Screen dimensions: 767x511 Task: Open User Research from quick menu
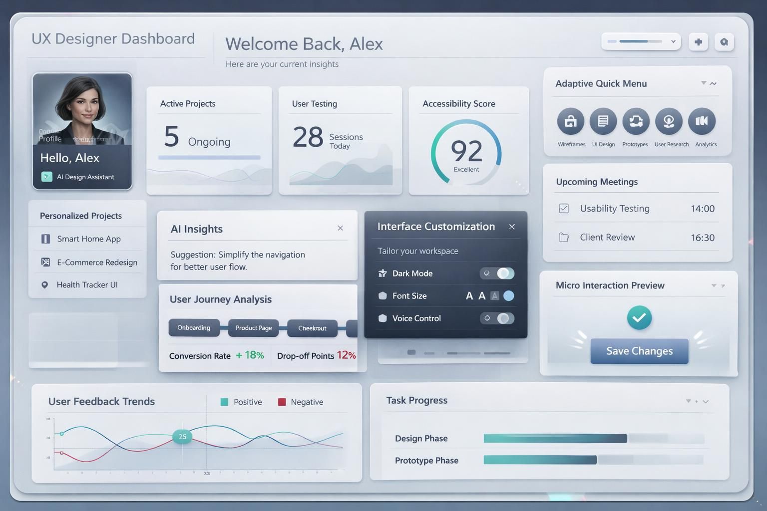669,121
